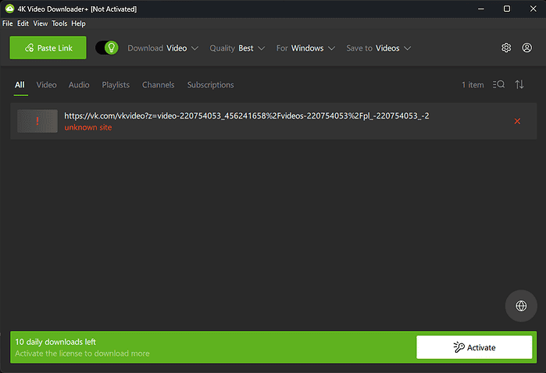Image resolution: width=546 pixels, height=373 pixels.
Task: Open the File menu
Action: pyautogui.click(x=8, y=23)
